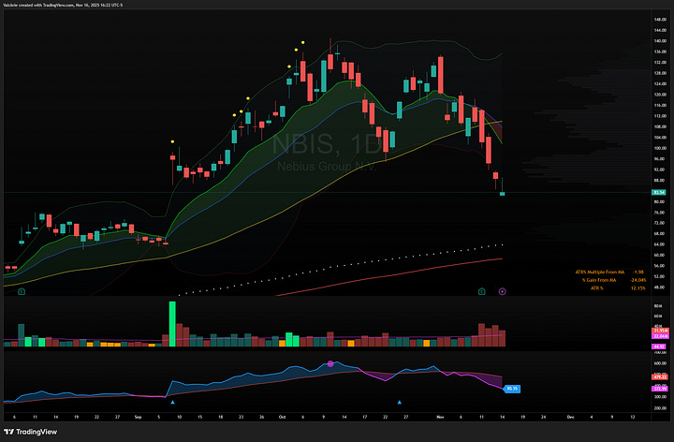Click the red 31.95M volume label
674x442 pixels.
660,331
